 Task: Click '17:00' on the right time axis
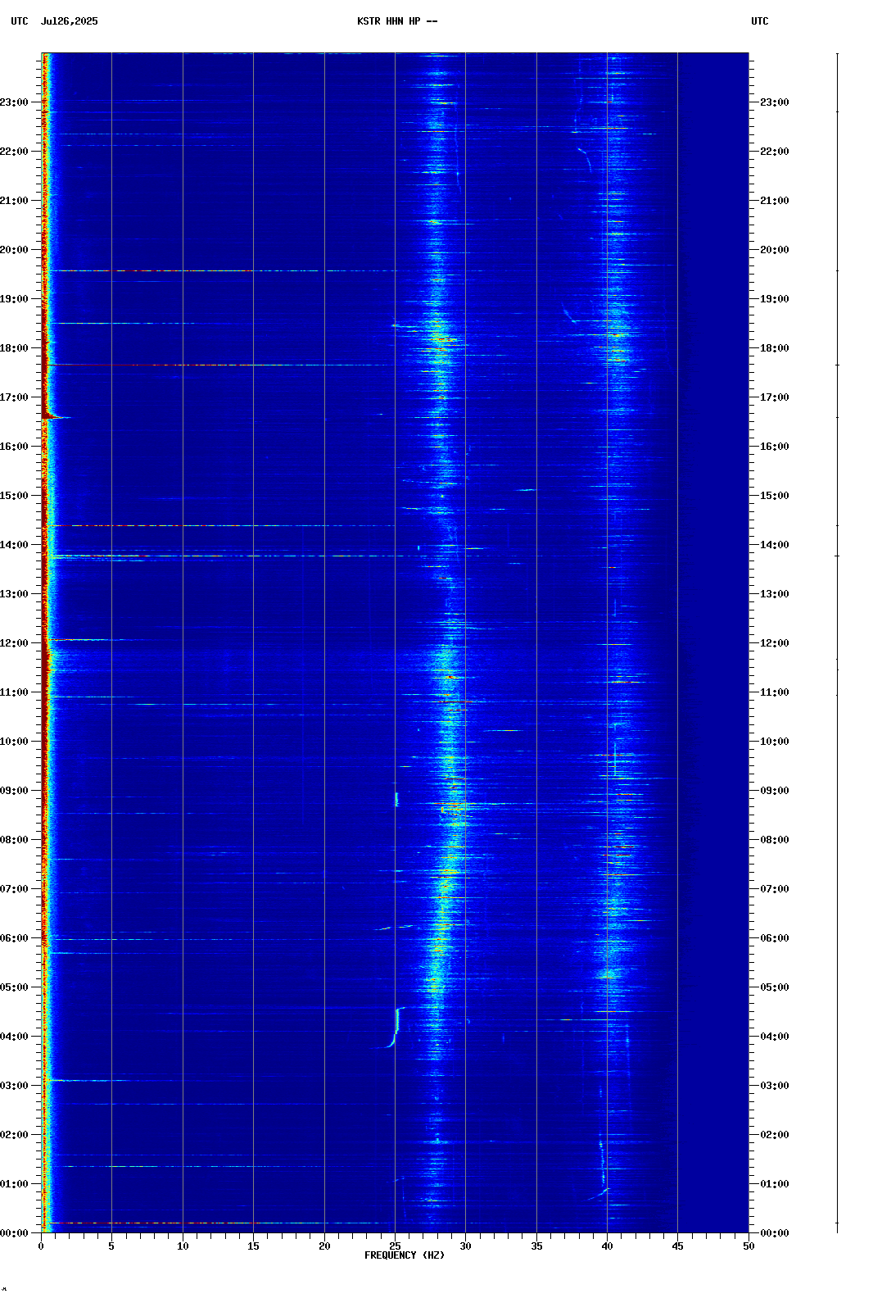(x=775, y=397)
